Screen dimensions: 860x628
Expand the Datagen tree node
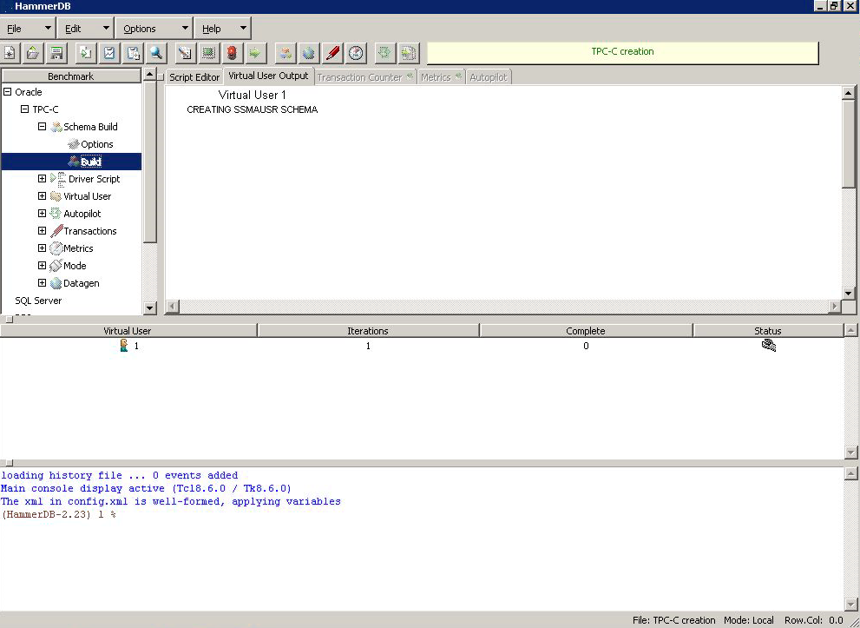(42, 283)
